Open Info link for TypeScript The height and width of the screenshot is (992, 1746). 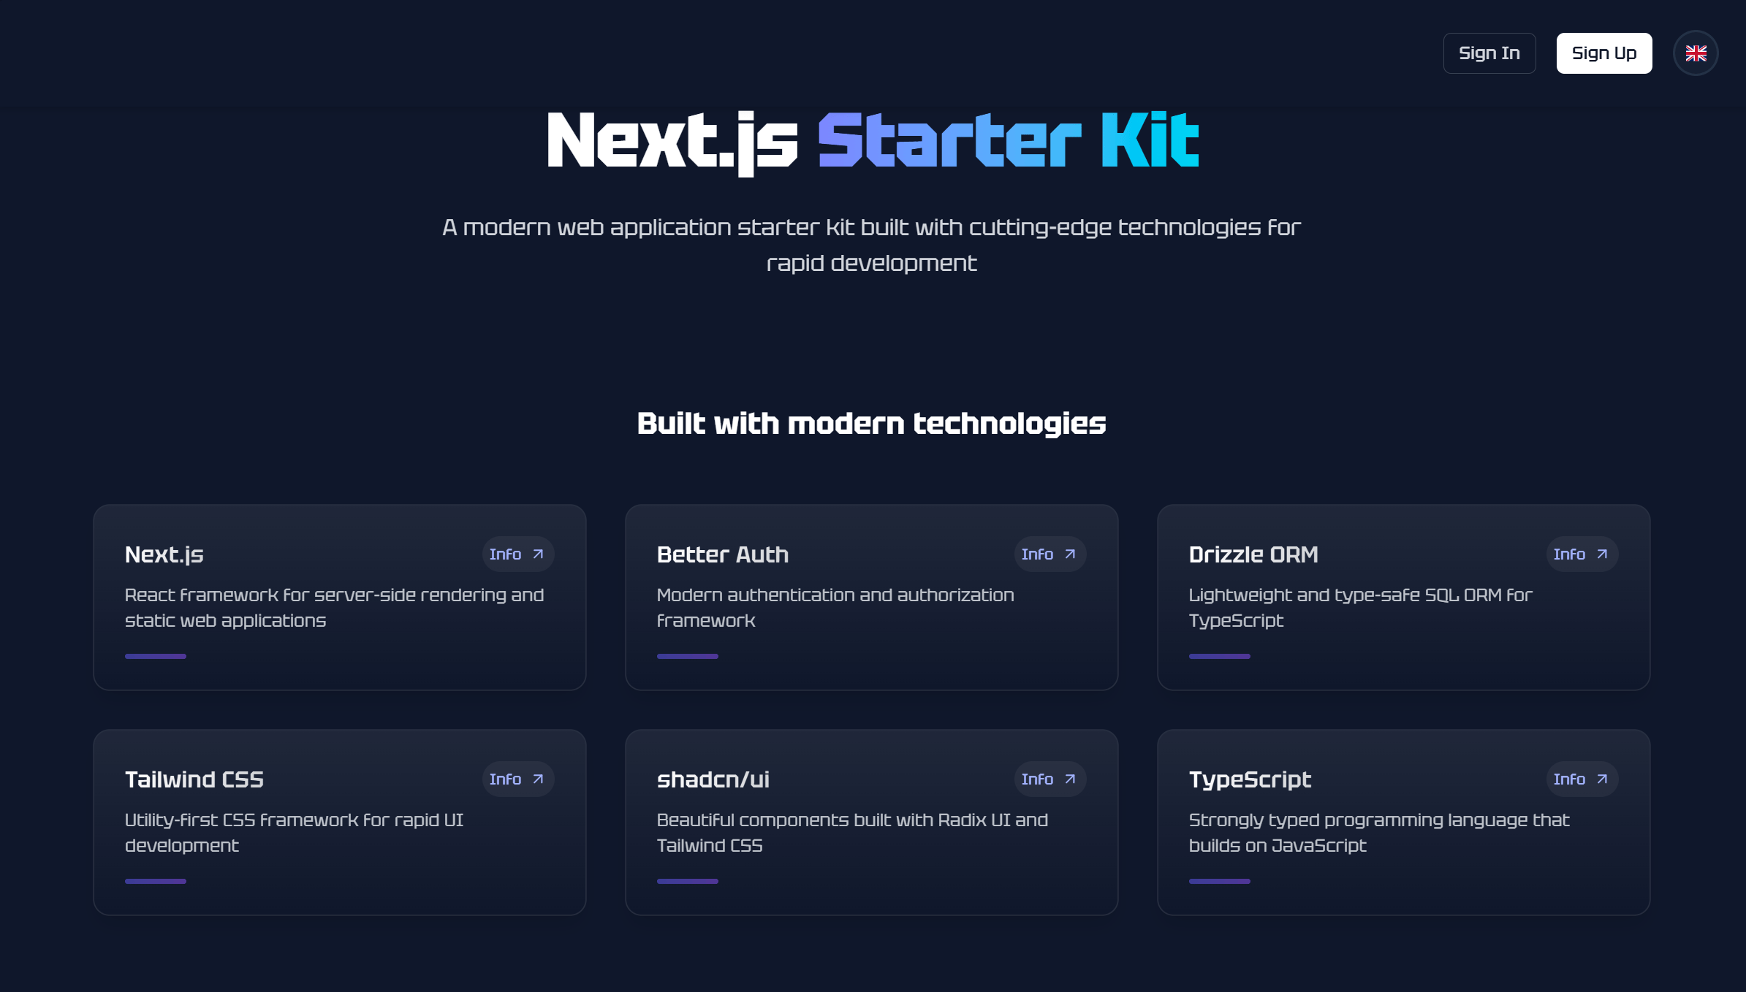pyautogui.click(x=1582, y=779)
